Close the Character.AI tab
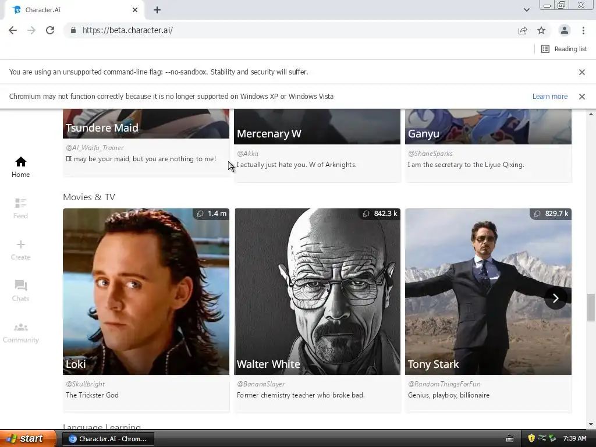 [x=135, y=10]
